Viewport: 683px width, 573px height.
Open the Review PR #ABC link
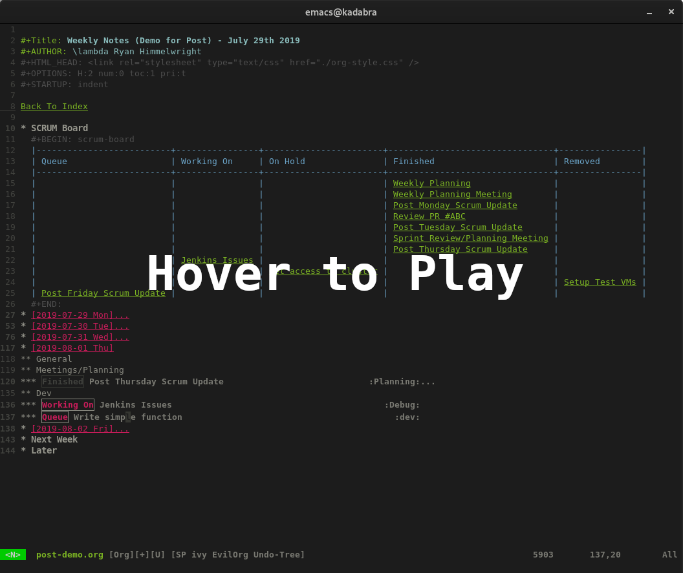point(429,216)
